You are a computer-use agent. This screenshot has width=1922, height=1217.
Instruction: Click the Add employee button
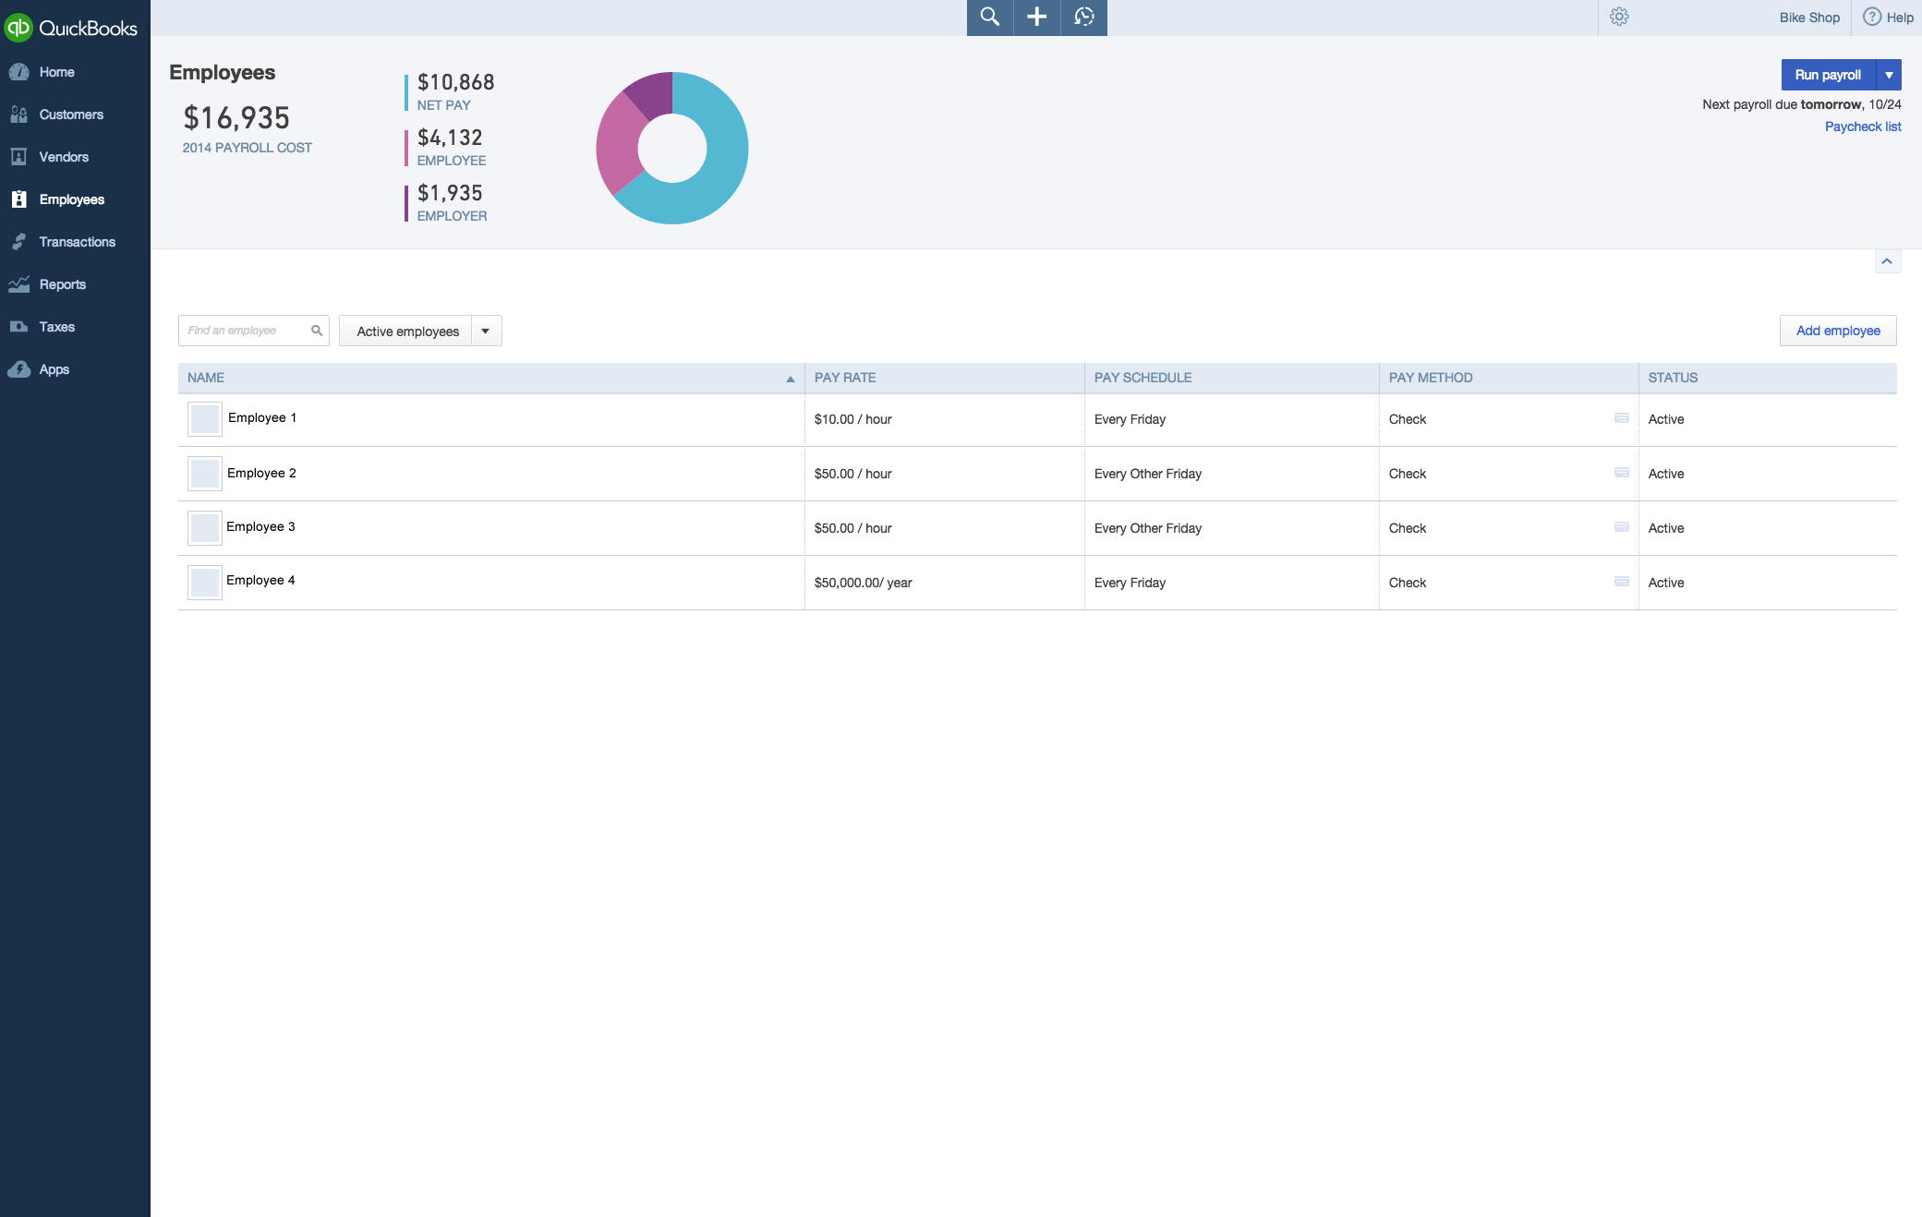1837,331
